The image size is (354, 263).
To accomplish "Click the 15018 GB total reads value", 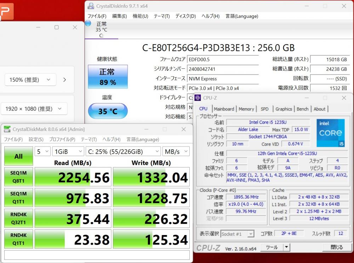I will (x=330, y=59).
